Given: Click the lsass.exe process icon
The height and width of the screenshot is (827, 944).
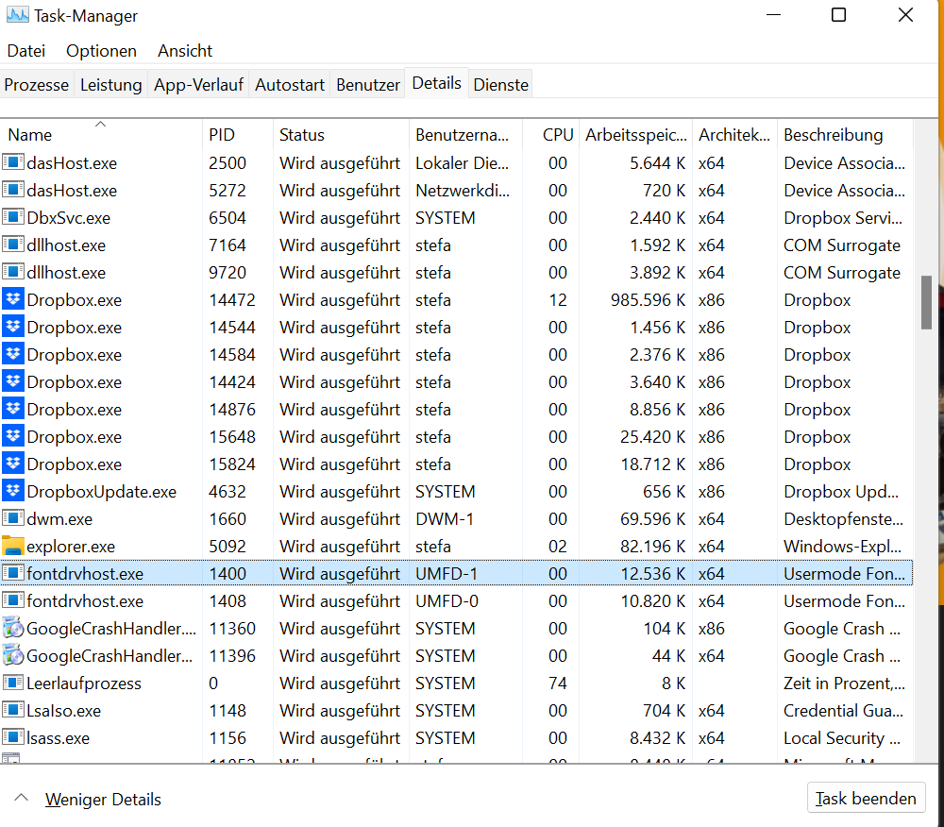Looking at the screenshot, I should pyautogui.click(x=12, y=737).
